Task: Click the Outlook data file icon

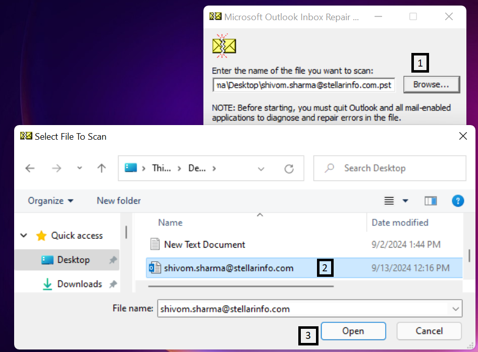Action: [155, 268]
